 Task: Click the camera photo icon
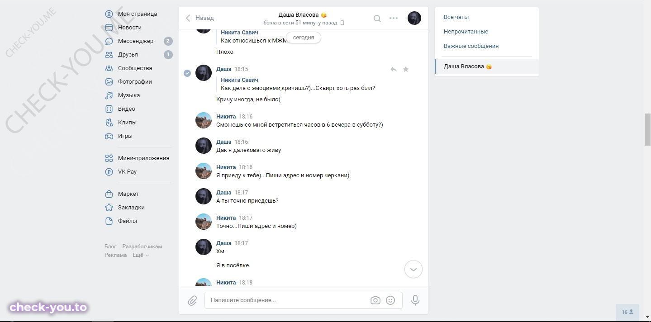(375, 300)
